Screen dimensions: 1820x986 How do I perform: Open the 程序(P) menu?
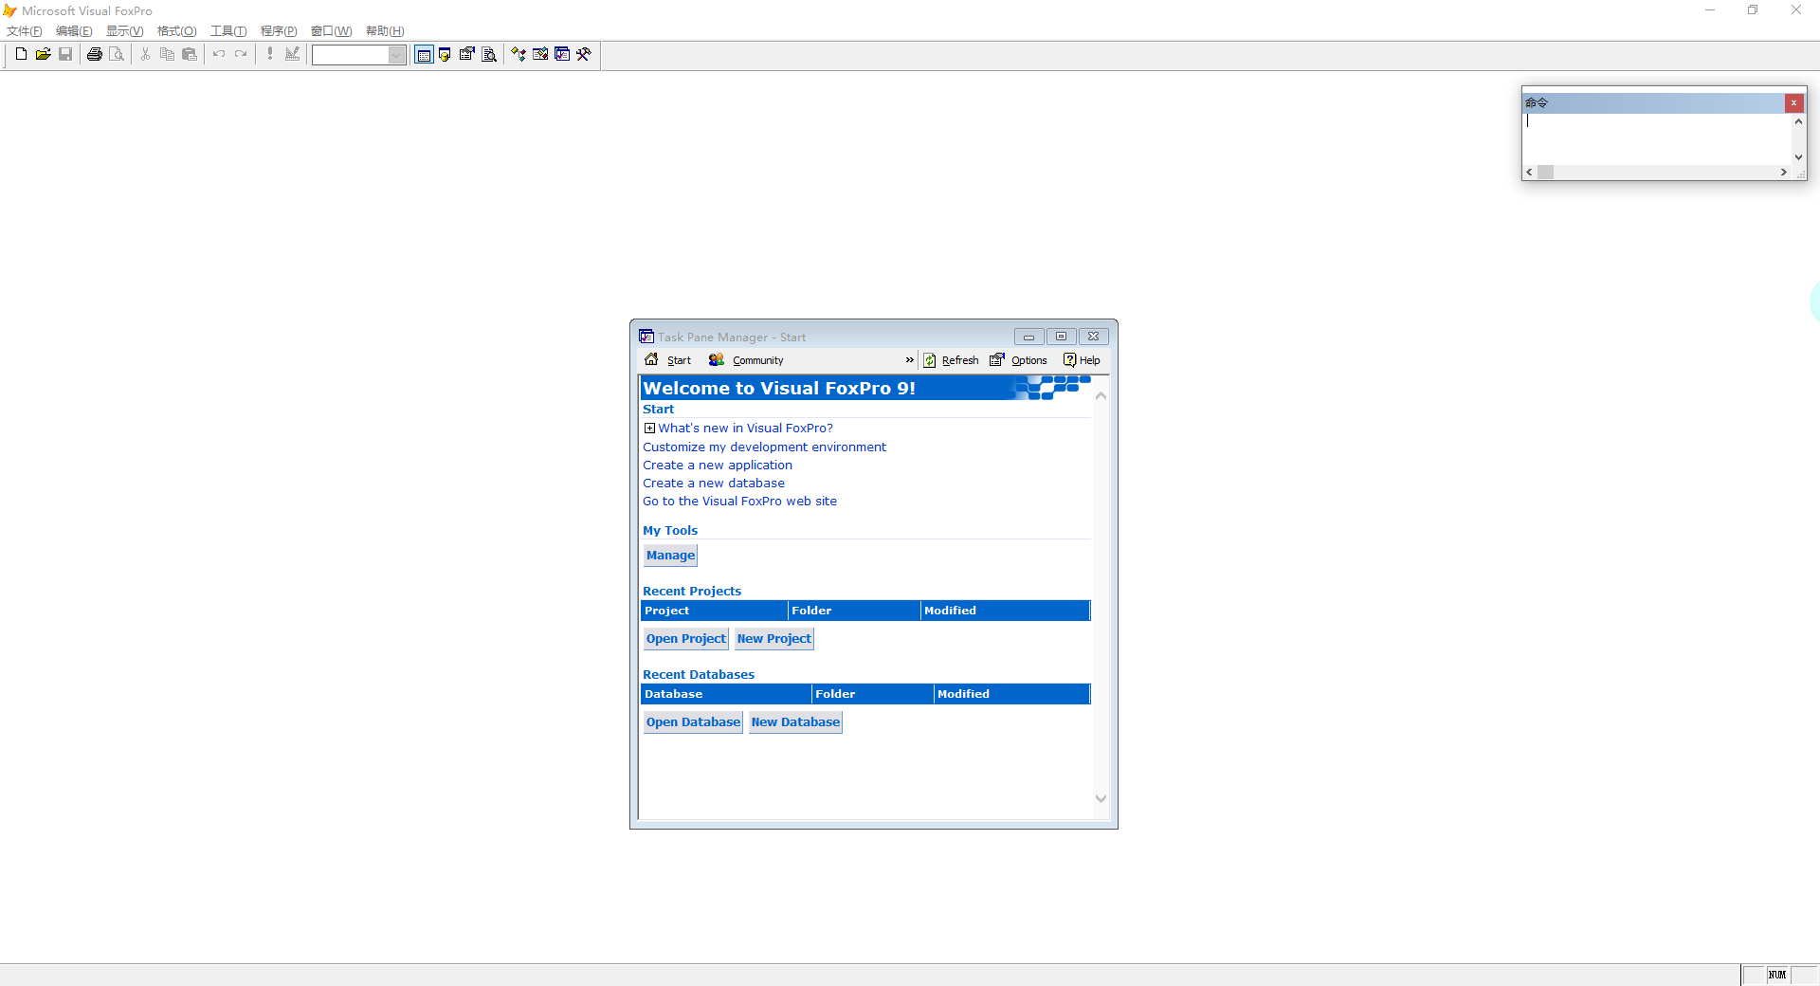coord(277,30)
